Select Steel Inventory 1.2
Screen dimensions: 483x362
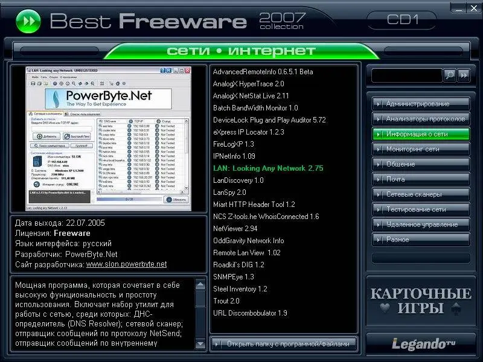[x=240, y=289]
